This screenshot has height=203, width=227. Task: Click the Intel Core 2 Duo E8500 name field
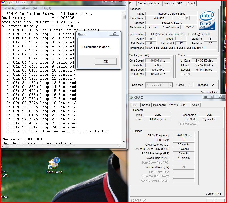(171, 14)
